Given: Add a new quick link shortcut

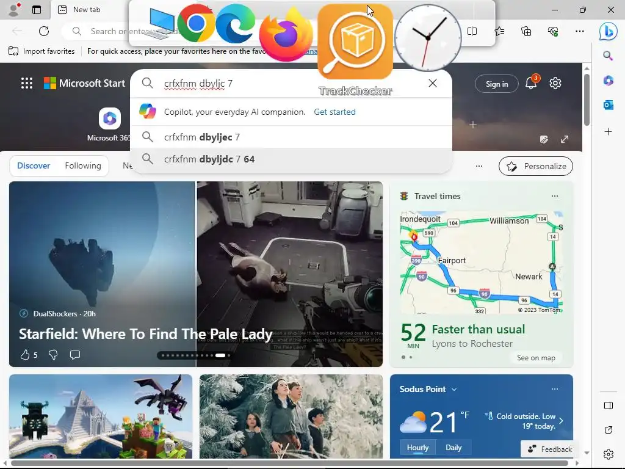Looking at the screenshot, I should (x=473, y=125).
